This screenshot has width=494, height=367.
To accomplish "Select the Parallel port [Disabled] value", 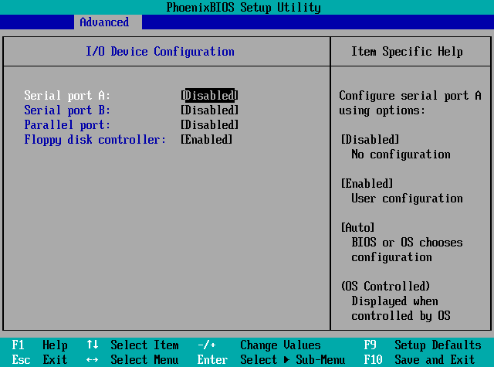I will (x=209, y=125).
